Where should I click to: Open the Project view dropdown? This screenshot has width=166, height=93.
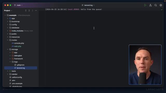(8, 11)
